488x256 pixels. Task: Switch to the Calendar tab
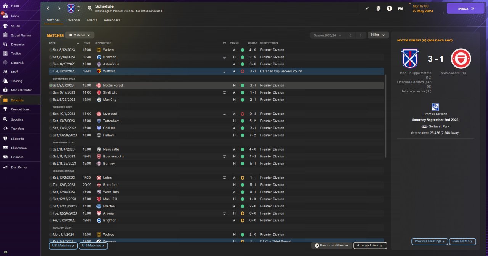[x=73, y=20]
